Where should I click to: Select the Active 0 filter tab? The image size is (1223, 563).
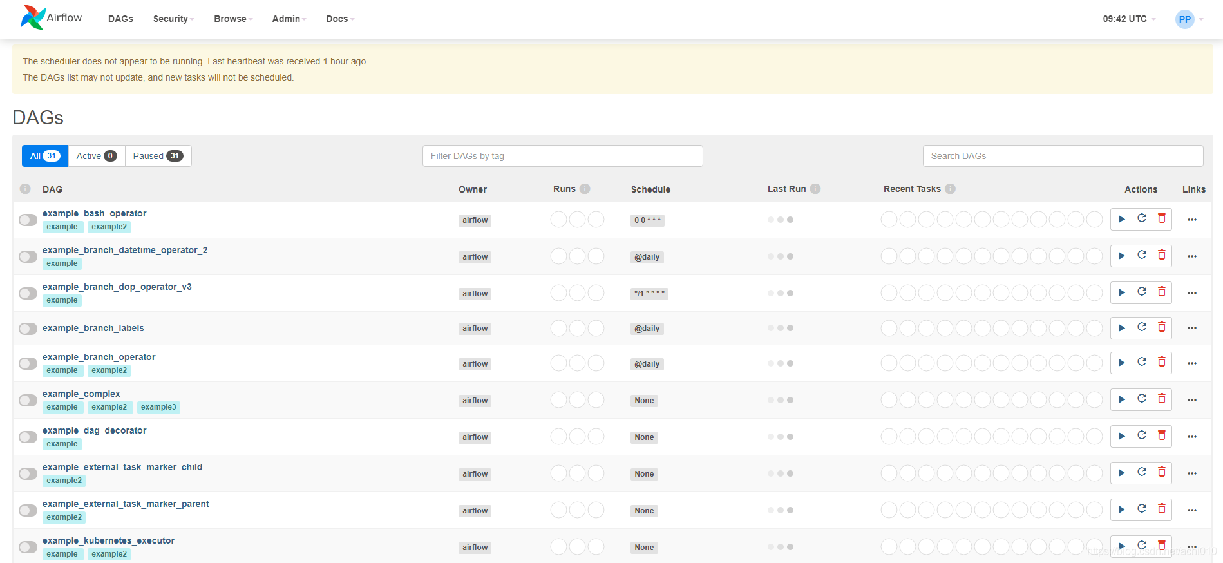point(97,156)
